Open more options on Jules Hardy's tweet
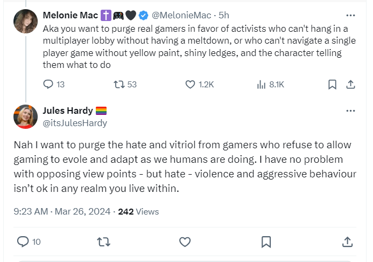The image size is (373, 262). pos(350,111)
